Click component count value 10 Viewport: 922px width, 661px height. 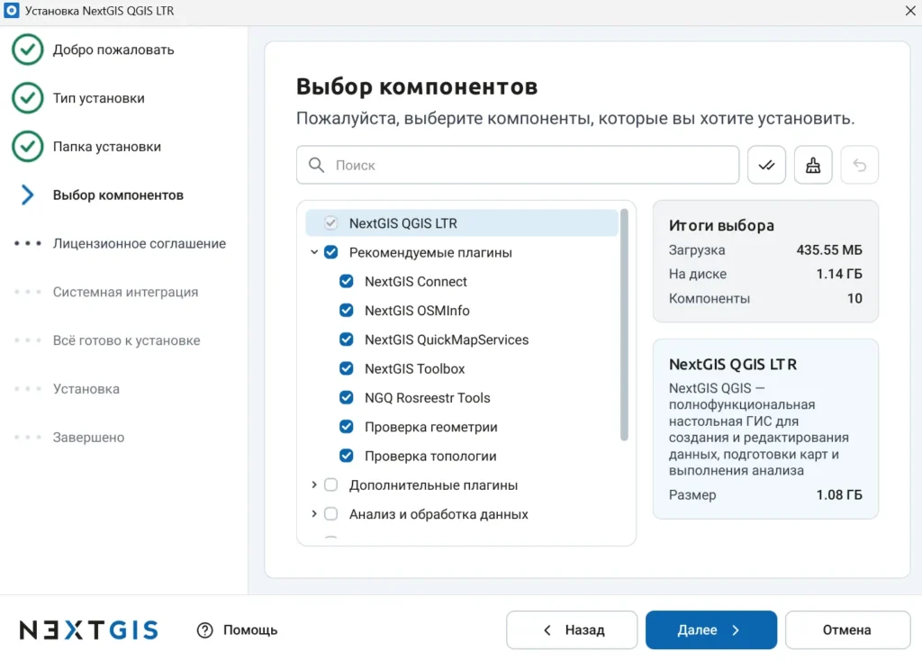(854, 298)
